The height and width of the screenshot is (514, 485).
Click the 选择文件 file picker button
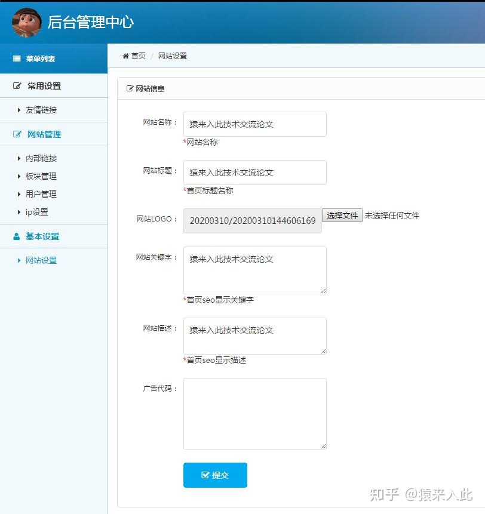click(342, 216)
